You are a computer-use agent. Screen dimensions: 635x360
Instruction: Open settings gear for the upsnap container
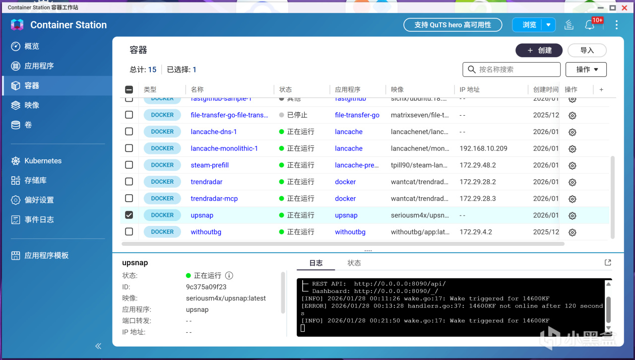point(572,216)
